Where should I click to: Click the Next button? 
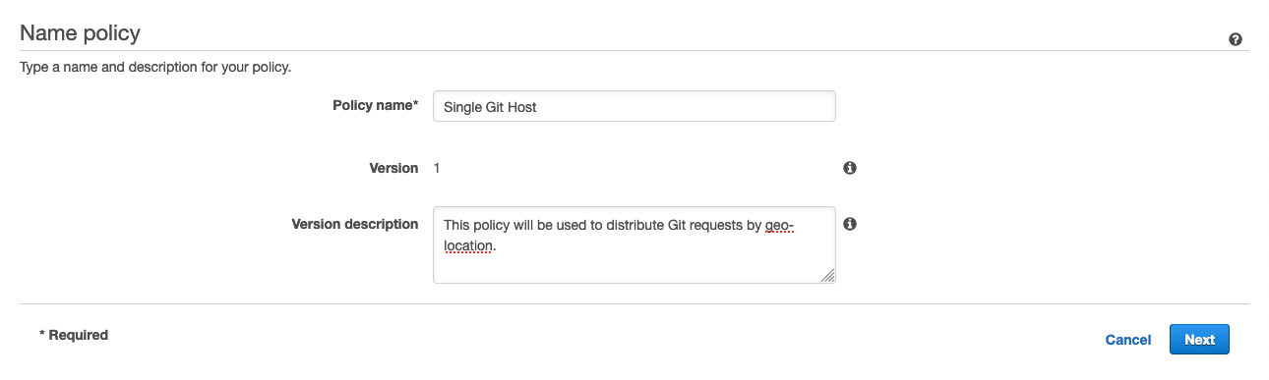coord(1199,340)
